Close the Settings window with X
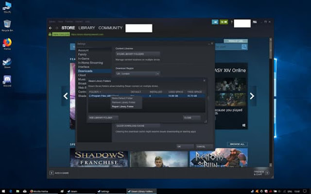This screenshot has height=194, width=311. pyautogui.click(x=212, y=43)
